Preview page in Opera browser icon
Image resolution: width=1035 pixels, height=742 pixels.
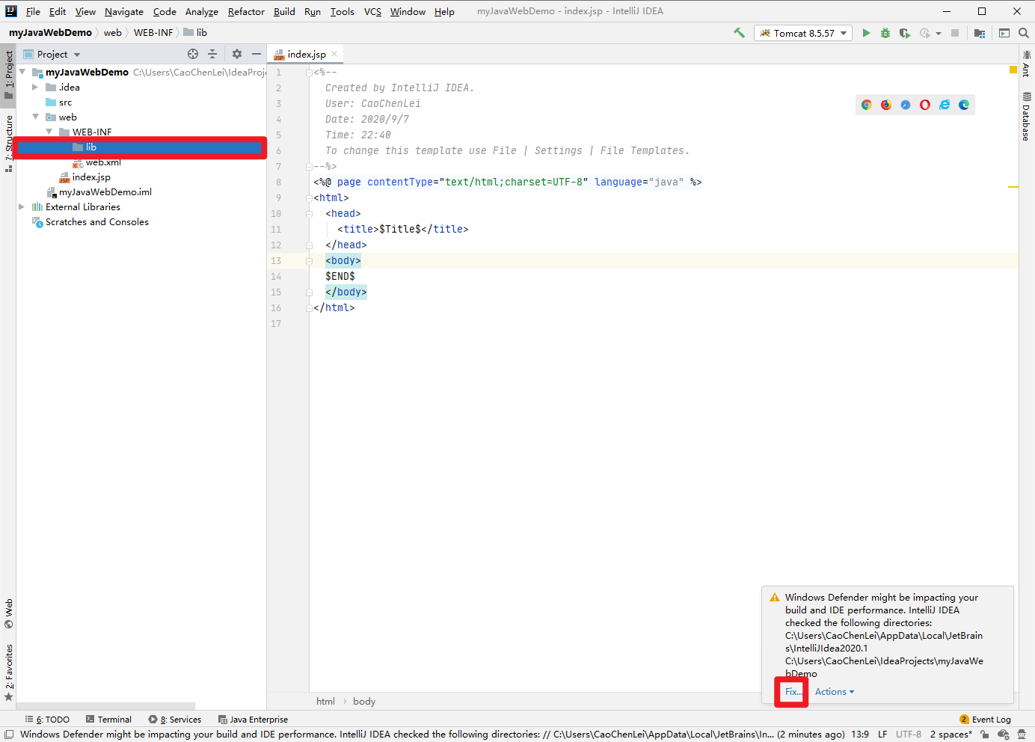925,105
